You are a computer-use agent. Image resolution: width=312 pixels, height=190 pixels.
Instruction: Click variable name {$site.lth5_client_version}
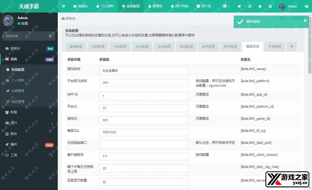tap(259, 155)
